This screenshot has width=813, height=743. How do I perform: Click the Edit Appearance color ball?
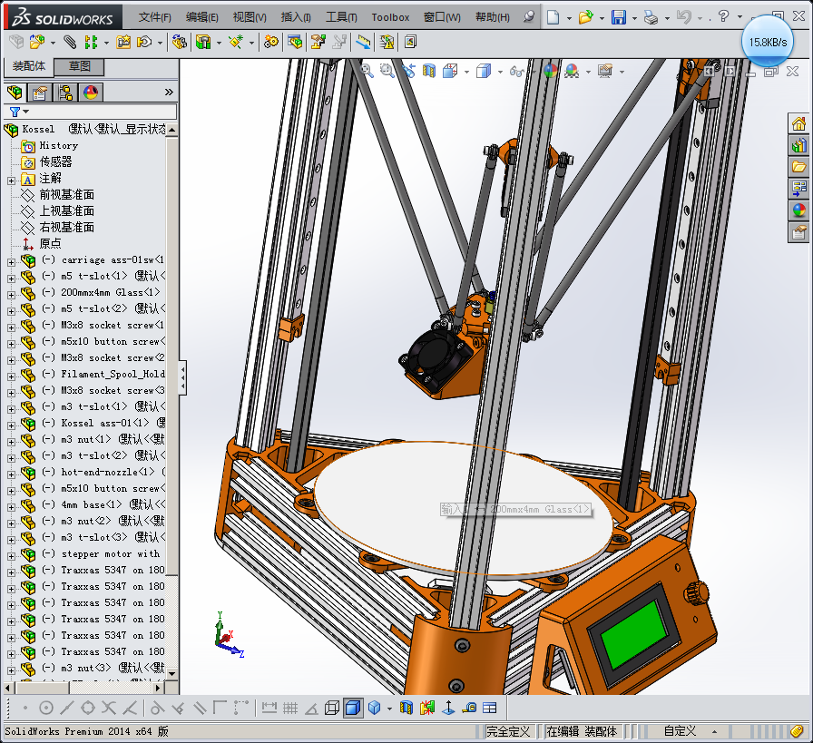[550, 71]
